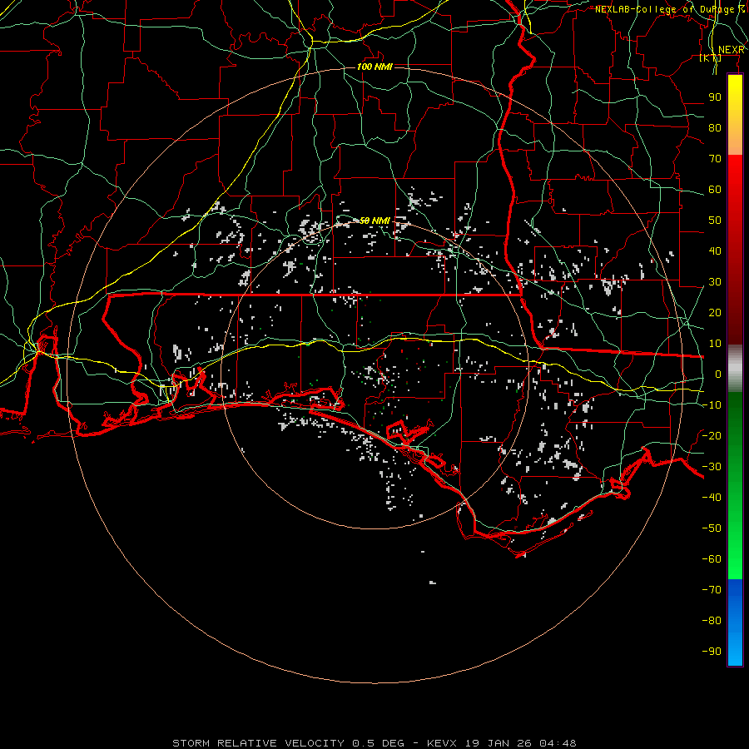The height and width of the screenshot is (749, 749).
Task: Click the 0 knot scale label
Action: coord(718,374)
